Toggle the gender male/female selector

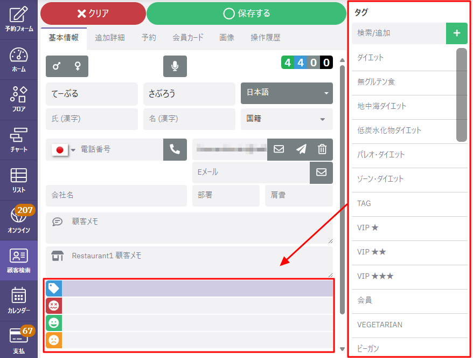point(67,66)
